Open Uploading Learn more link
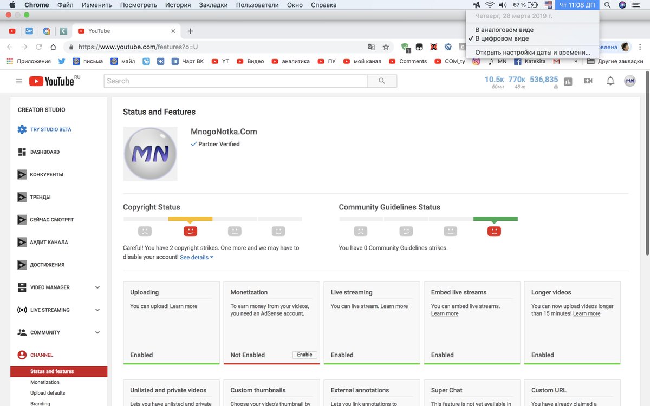This screenshot has height=406, width=650. (184, 306)
